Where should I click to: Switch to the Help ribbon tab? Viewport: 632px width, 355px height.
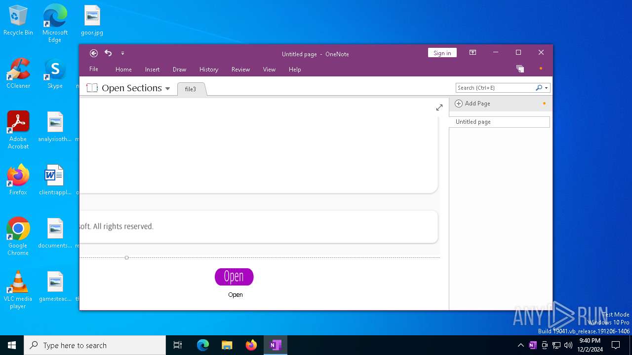coord(295,70)
